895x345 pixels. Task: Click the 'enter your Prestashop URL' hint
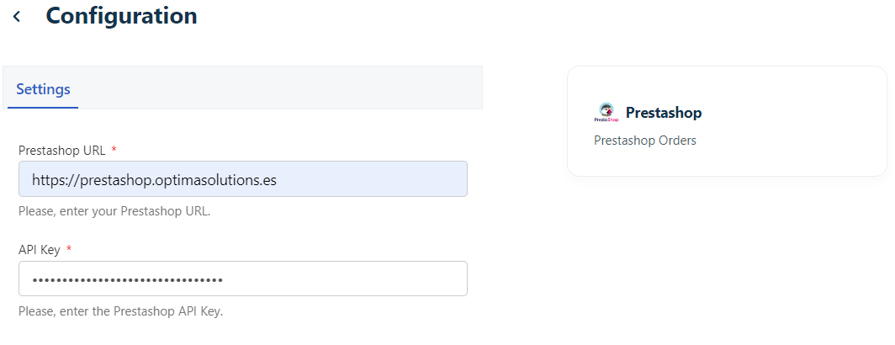coord(114,211)
